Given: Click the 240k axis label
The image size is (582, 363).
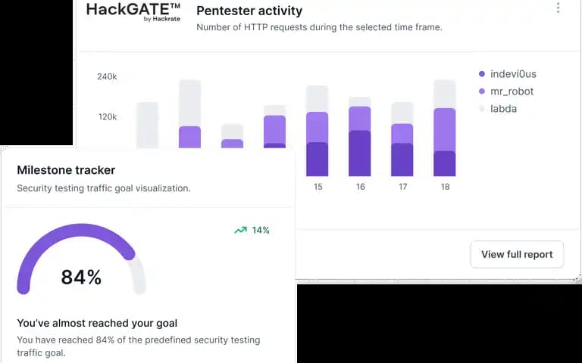Looking at the screenshot, I should (x=107, y=76).
